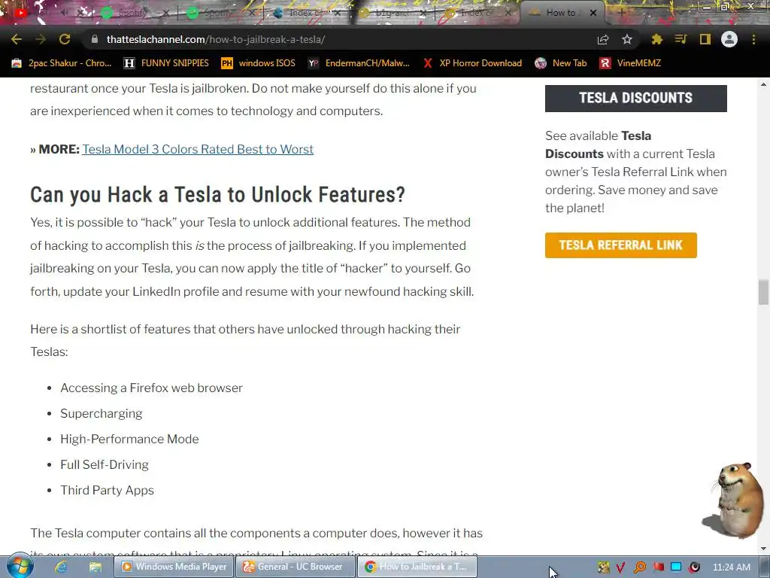Viewport: 770px width, 578px height.
Task: Click 'Third Party Apps' list item
Action: tap(107, 490)
